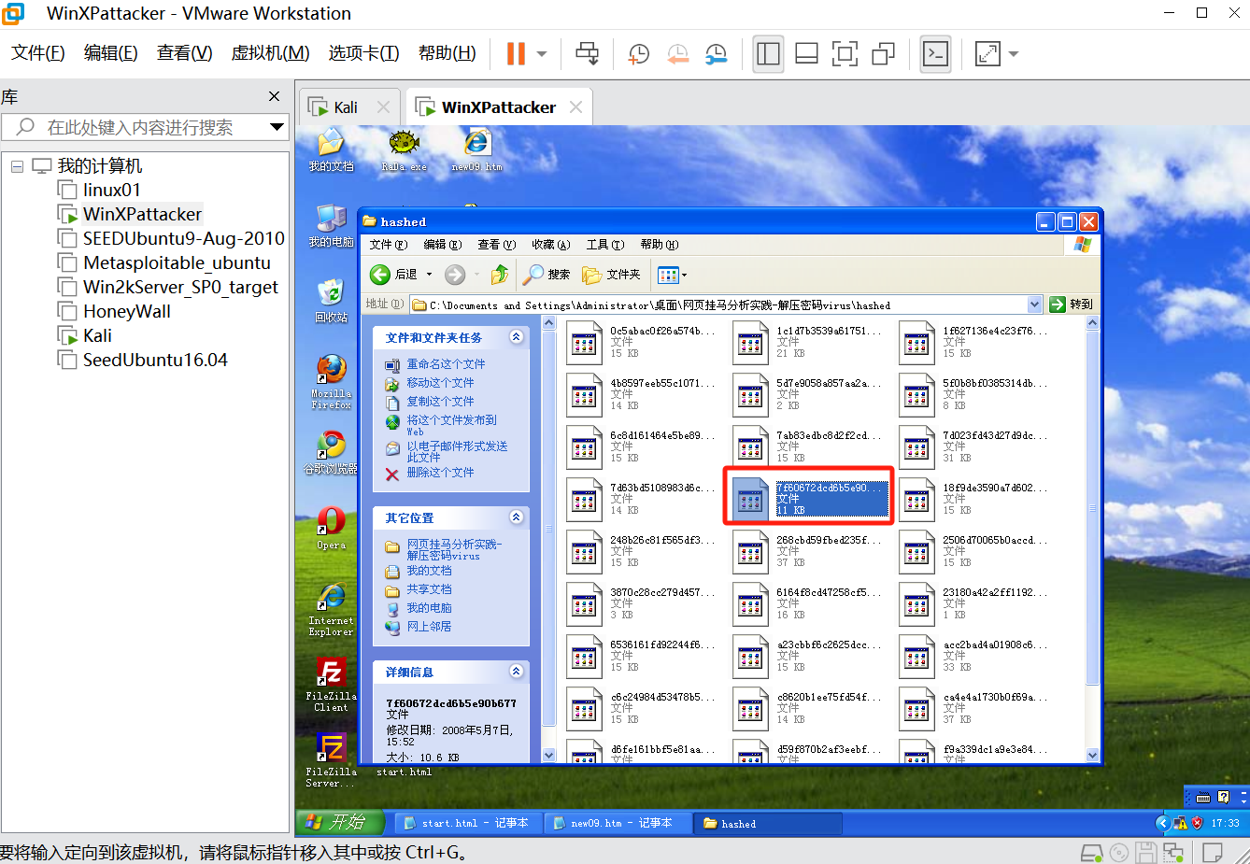Screen dimensions: 1250x864
Task: Send Ctrl+Alt+Del to the VM
Action: point(587,53)
